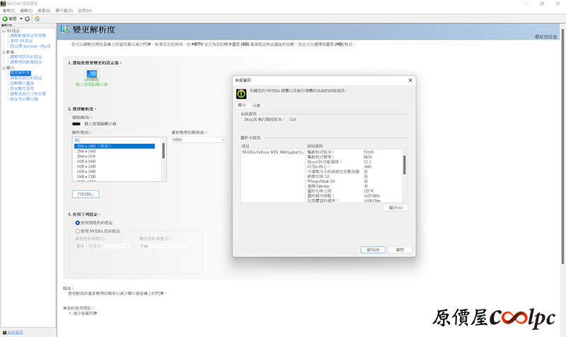Click the 自訂(M)... customize button

click(86, 194)
